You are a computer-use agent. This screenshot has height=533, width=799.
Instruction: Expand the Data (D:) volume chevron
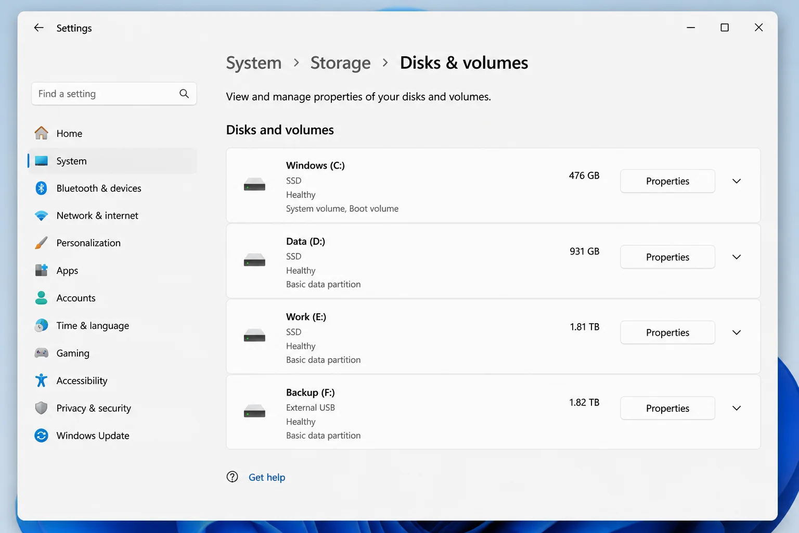tap(737, 257)
